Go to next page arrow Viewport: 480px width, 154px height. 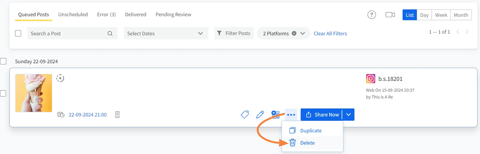coord(467,32)
